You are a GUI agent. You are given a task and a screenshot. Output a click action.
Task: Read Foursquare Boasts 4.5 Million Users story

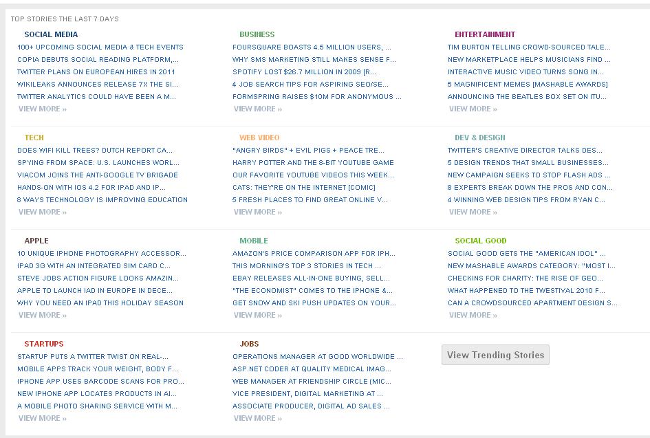coord(312,47)
